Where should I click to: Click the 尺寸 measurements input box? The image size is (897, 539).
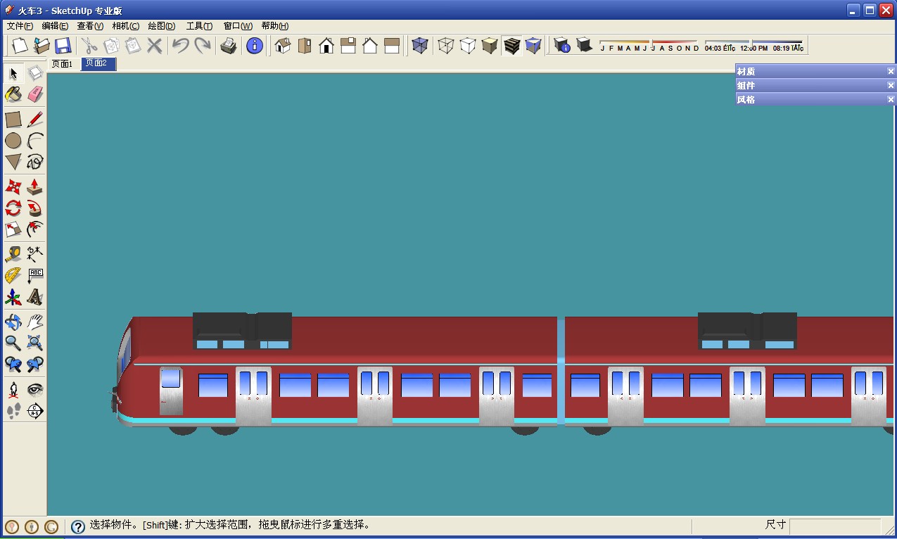pyautogui.click(x=835, y=526)
